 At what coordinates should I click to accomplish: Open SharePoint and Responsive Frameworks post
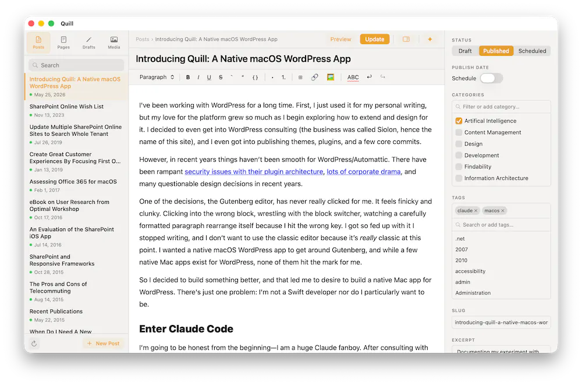click(x=76, y=264)
